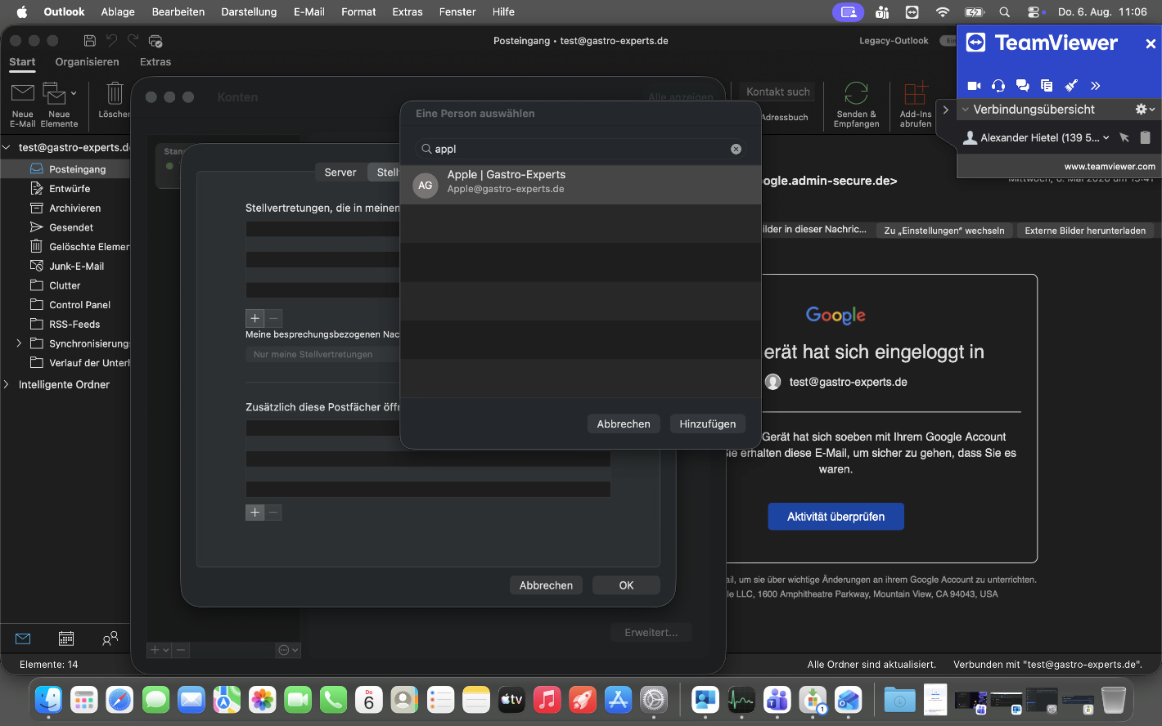Click OK in the account settings sheet
This screenshot has height=726, width=1162.
[x=626, y=585]
